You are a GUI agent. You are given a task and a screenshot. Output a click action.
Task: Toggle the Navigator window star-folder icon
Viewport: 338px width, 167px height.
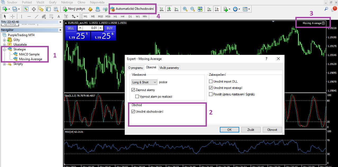coord(41,9)
